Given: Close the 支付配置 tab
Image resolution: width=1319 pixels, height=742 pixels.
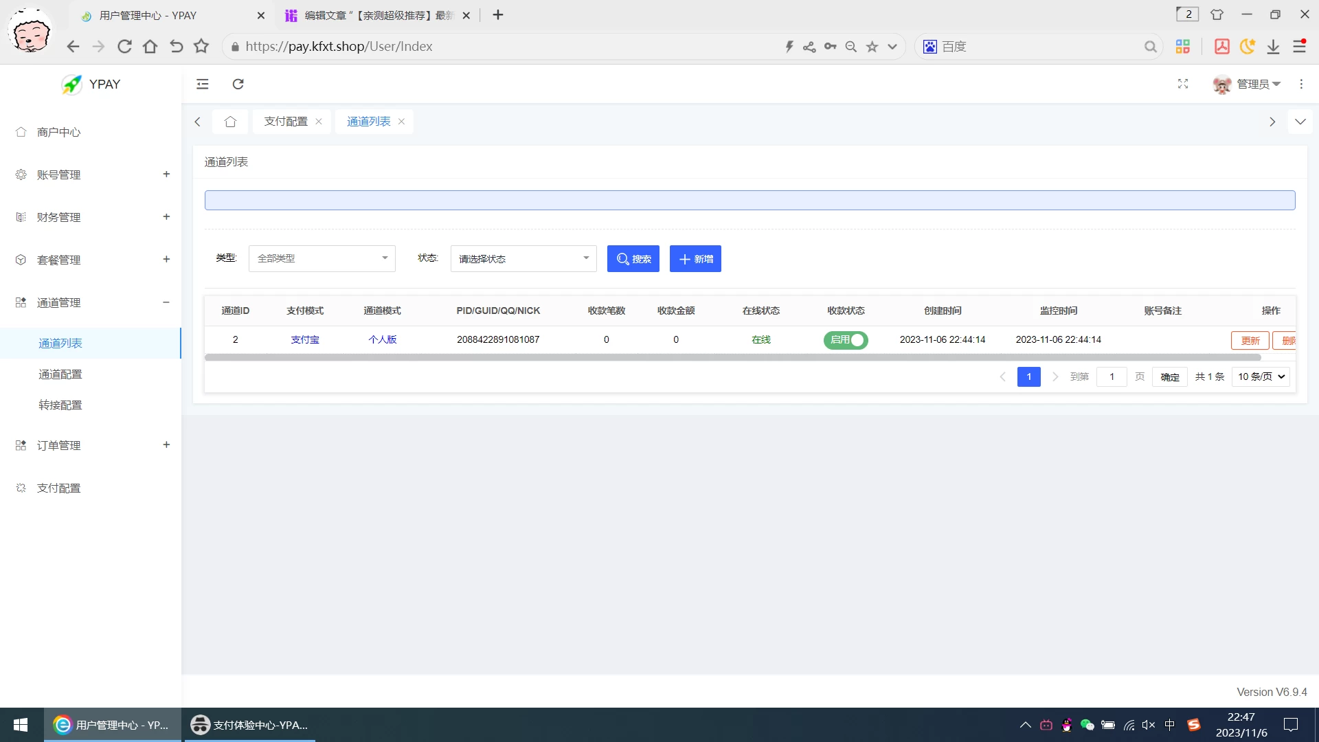Looking at the screenshot, I should [319, 122].
